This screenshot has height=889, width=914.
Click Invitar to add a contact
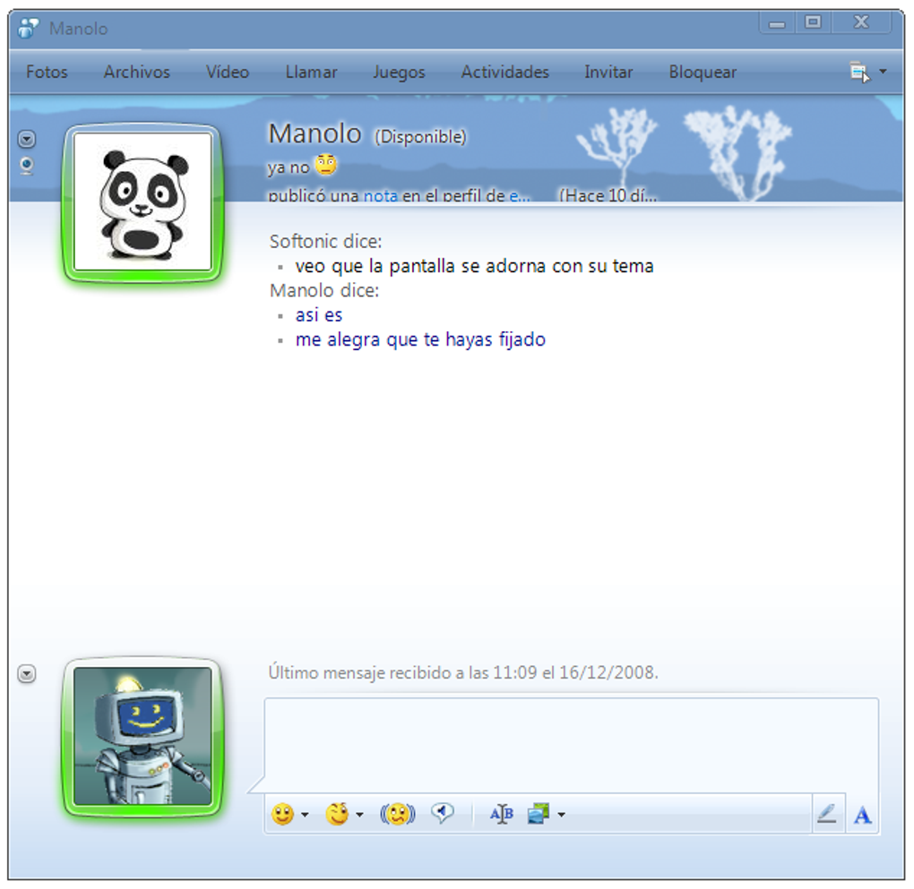pyautogui.click(x=608, y=73)
